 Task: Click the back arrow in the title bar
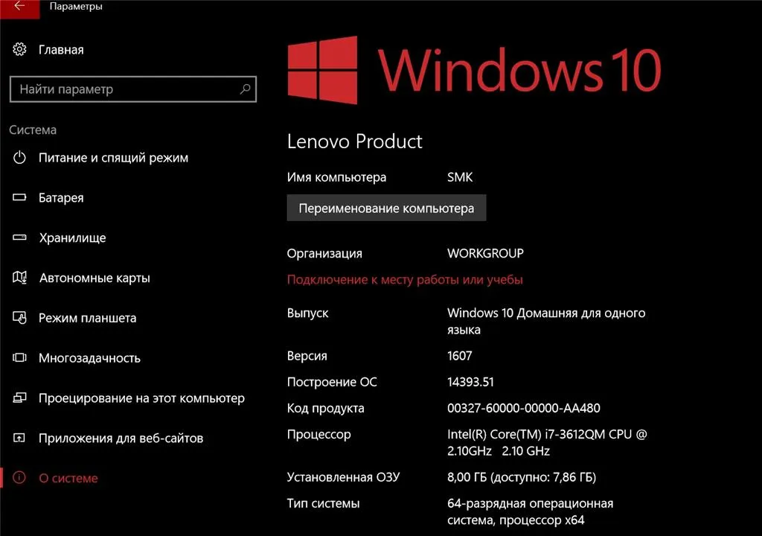[x=19, y=6]
